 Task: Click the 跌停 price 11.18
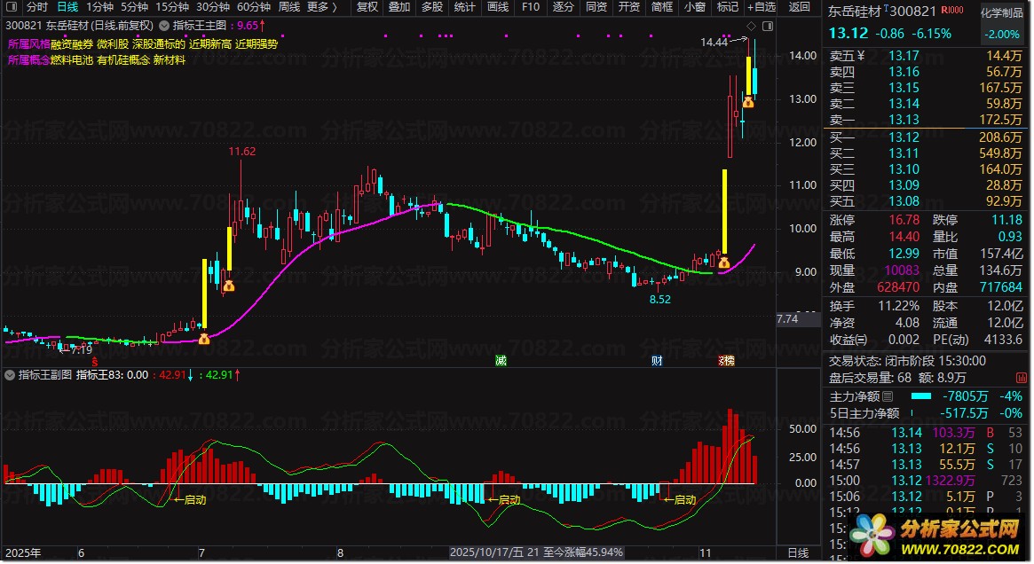1006,220
